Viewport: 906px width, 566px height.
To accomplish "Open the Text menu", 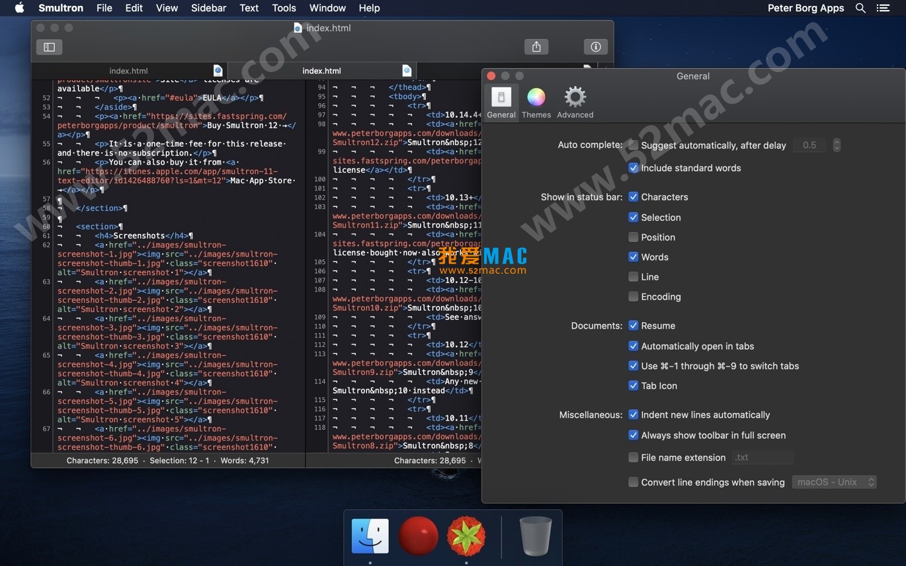I will 249,8.
